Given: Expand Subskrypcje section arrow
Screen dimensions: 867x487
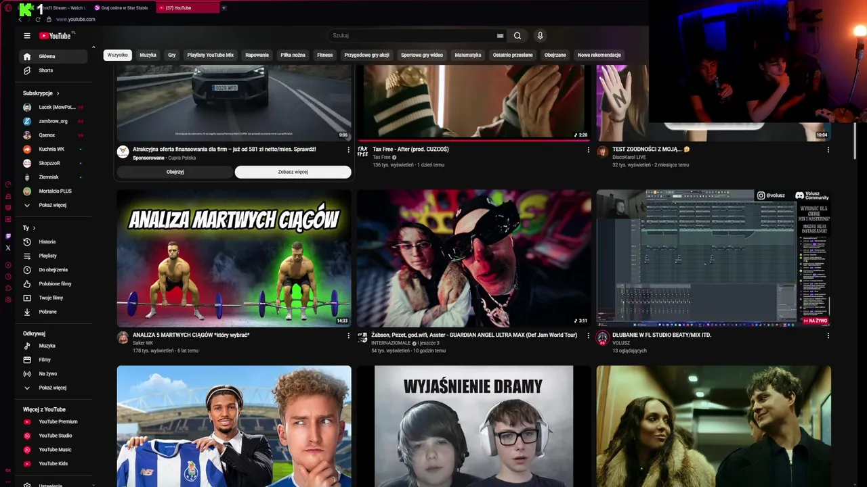Looking at the screenshot, I should [x=58, y=93].
